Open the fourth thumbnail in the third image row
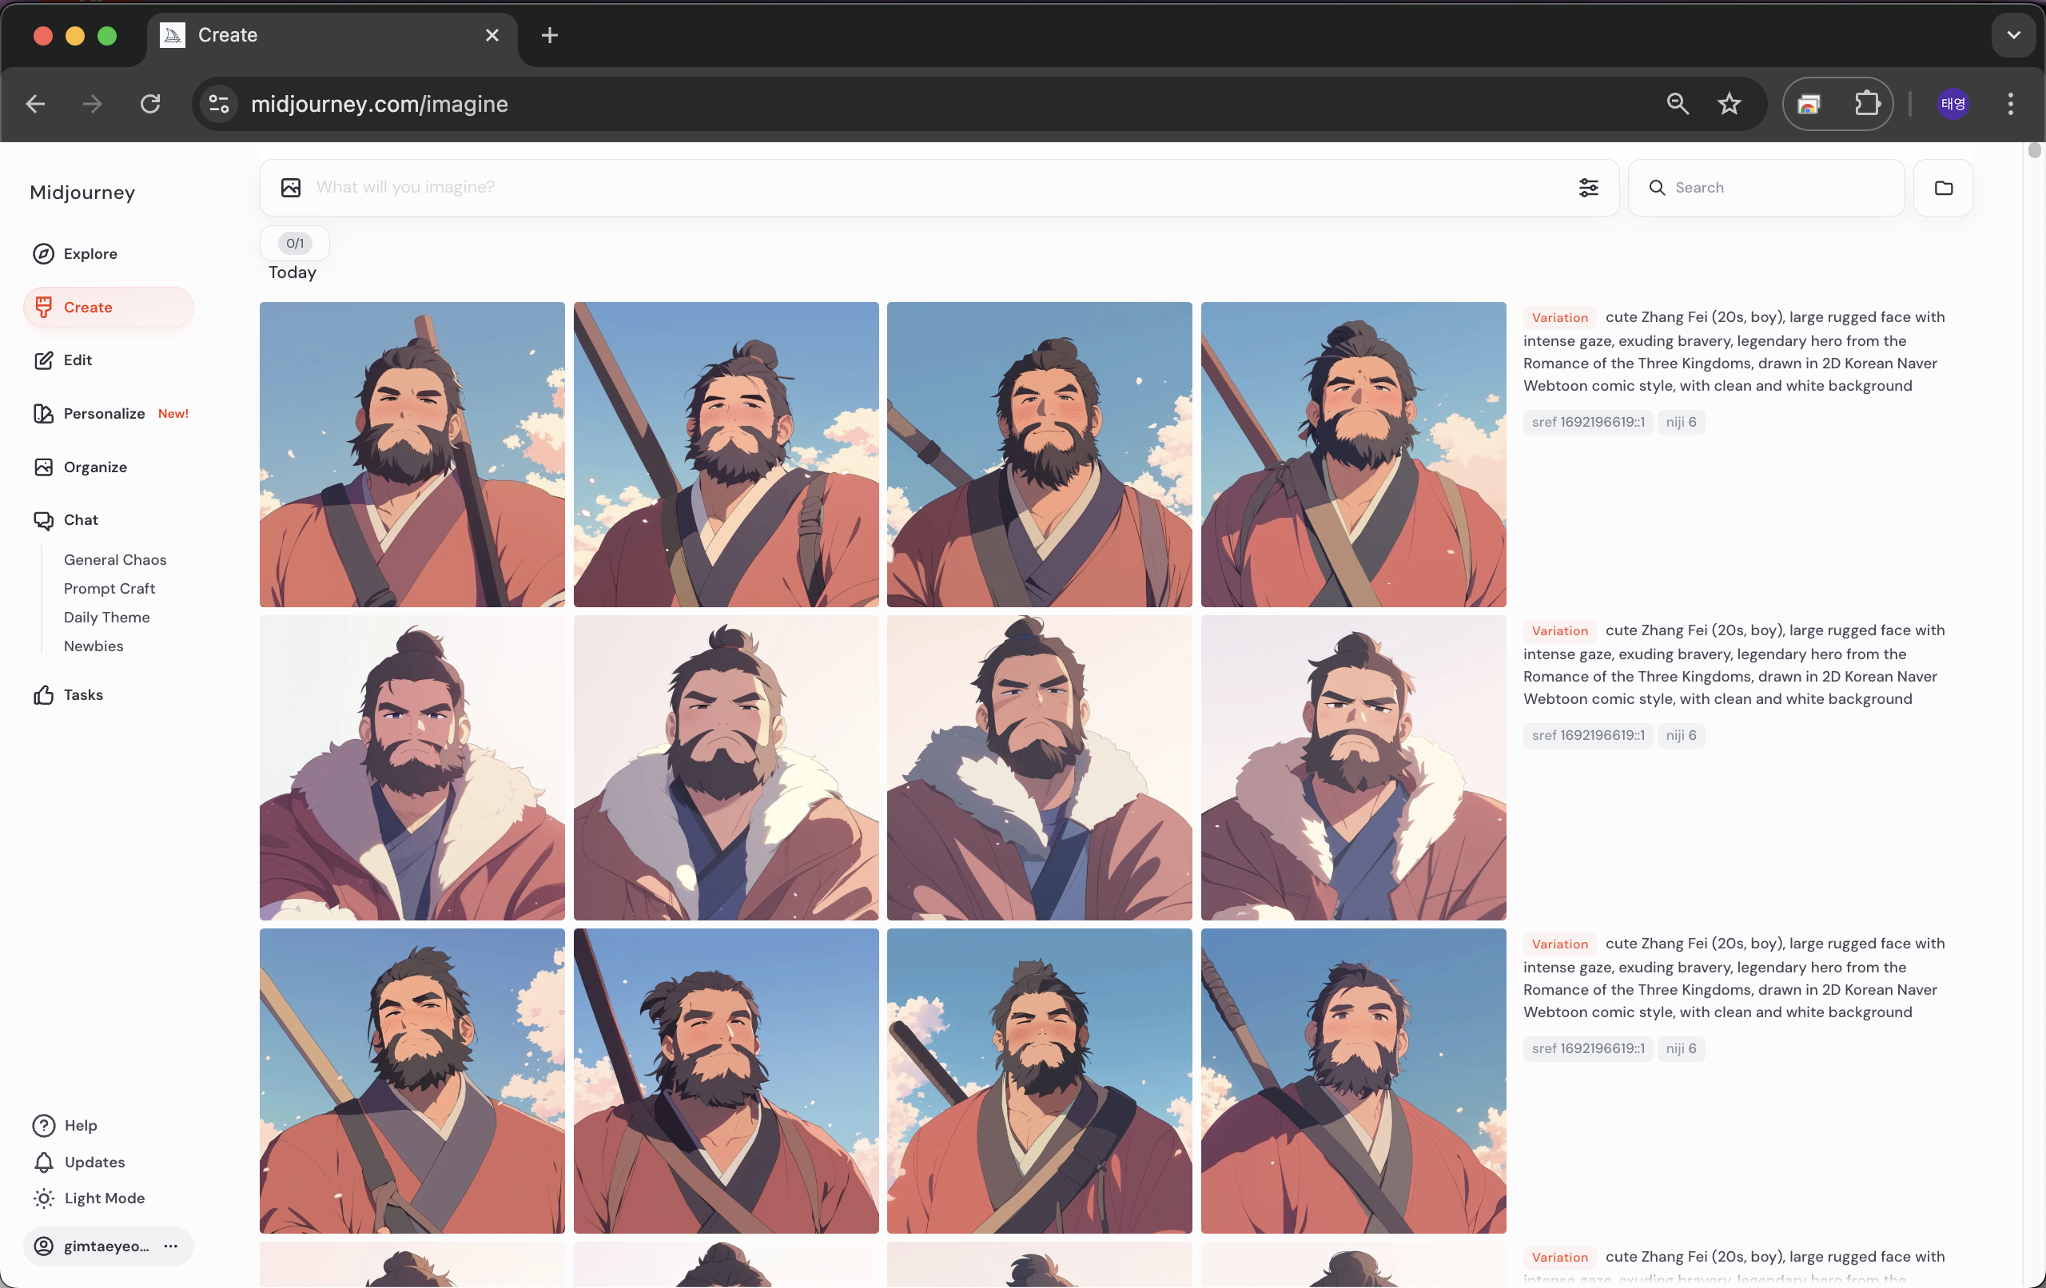Screen dimensions: 2046x1288 (x=1354, y=1082)
